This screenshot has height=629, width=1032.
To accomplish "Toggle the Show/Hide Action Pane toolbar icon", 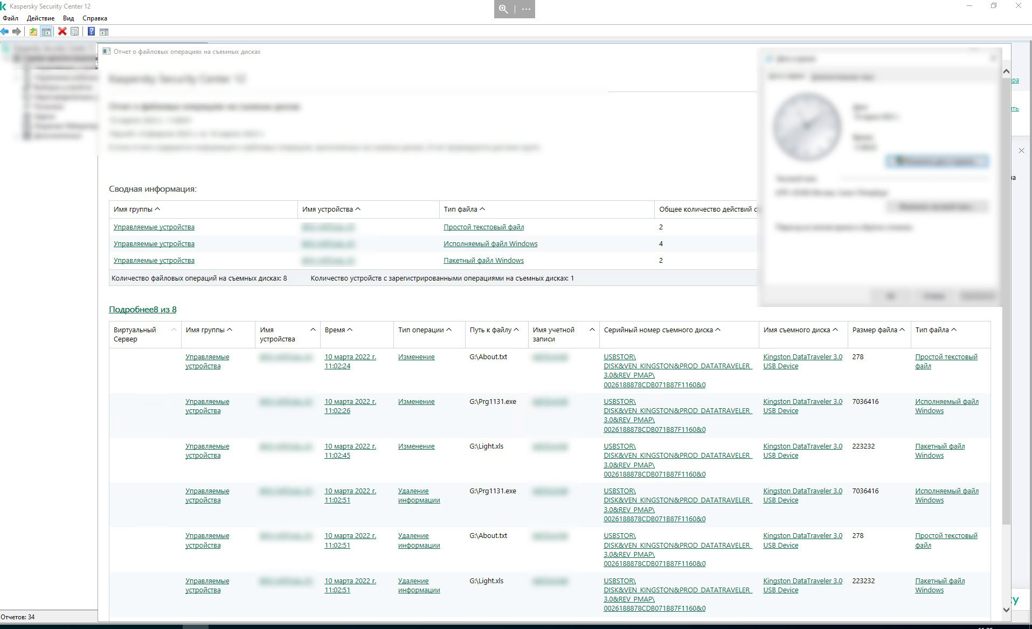I will [104, 32].
